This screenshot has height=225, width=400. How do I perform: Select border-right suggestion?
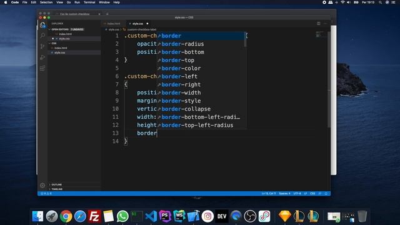click(201, 85)
